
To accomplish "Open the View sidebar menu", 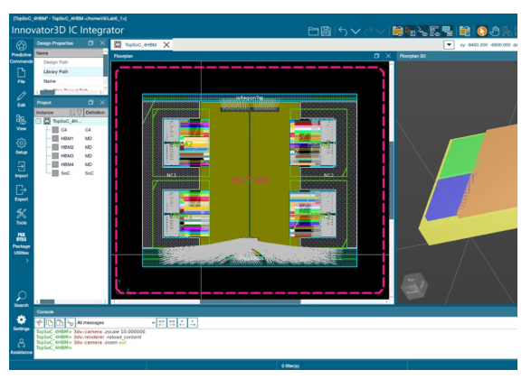I will [x=21, y=123].
